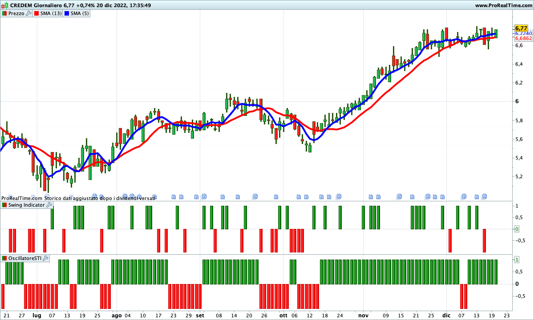Open OscillatoreSTI settings wrench
534x320 pixels.
pyautogui.click(x=45, y=258)
